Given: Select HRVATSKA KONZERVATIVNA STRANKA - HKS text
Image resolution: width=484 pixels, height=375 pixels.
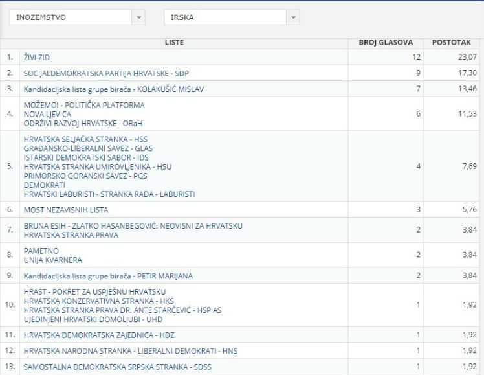Looking at the screenshot, I should (99, 301).
